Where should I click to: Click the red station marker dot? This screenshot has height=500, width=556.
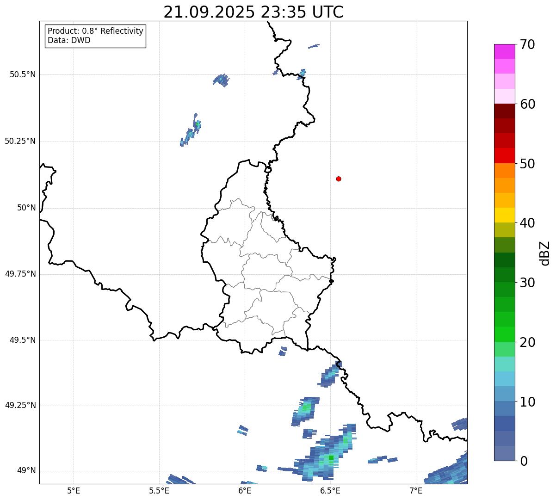pos(339,179)
